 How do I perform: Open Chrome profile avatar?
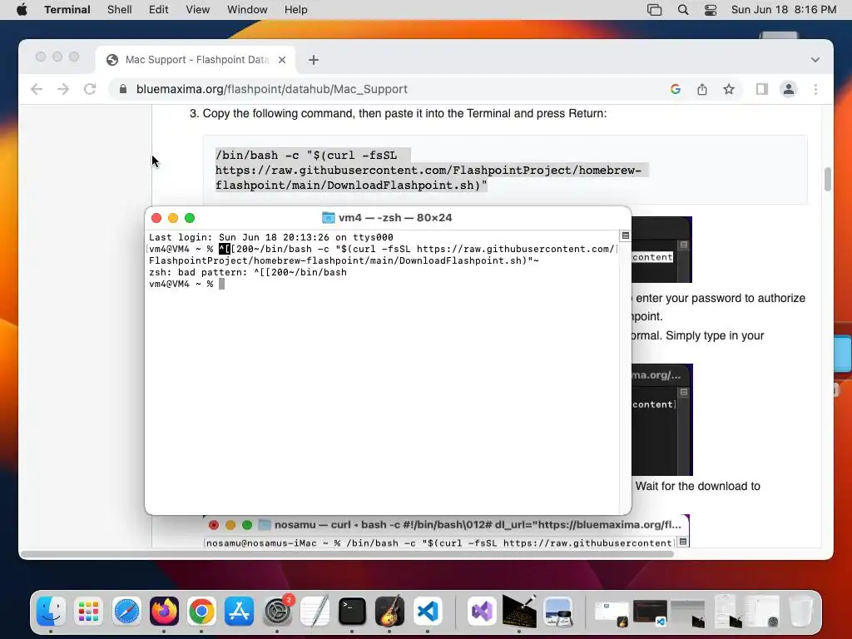789,89
